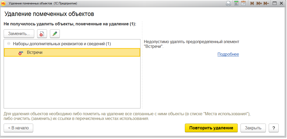The width and height of the screenshot is (287, 139).
Task: Click the M memory button
Action: pos(252,3)
